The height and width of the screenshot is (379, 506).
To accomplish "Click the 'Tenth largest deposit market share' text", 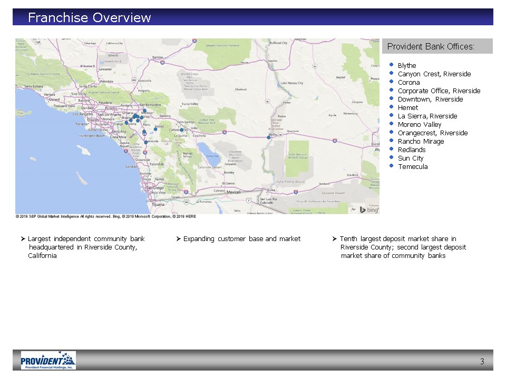I will [x=397, y=239].
